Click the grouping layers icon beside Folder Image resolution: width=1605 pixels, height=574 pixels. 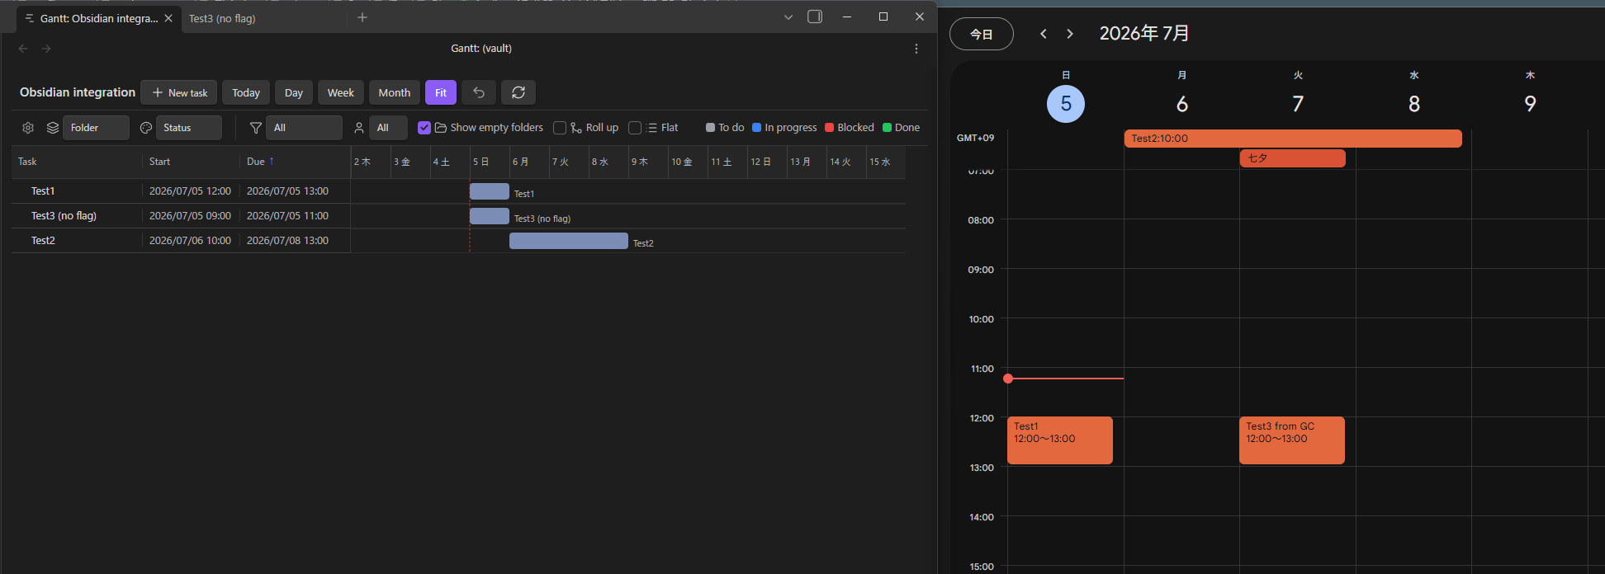(53, 128)
